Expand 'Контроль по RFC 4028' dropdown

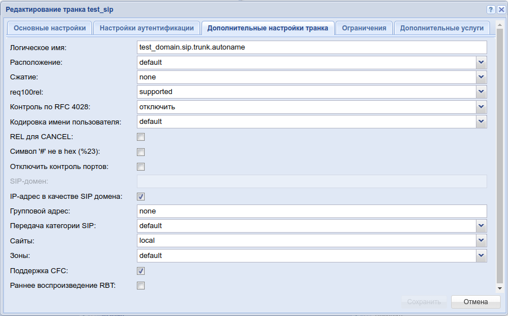pyautogui.click(x=481, y=107)
